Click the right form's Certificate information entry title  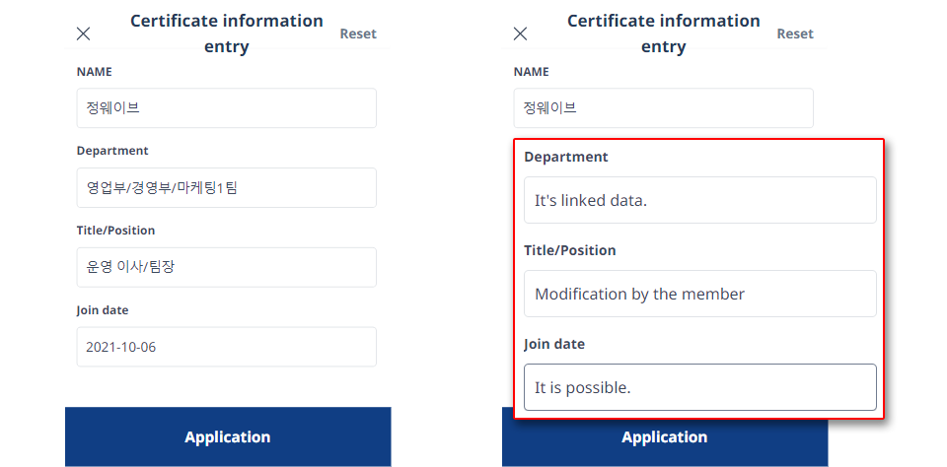[x=663, y=33]
